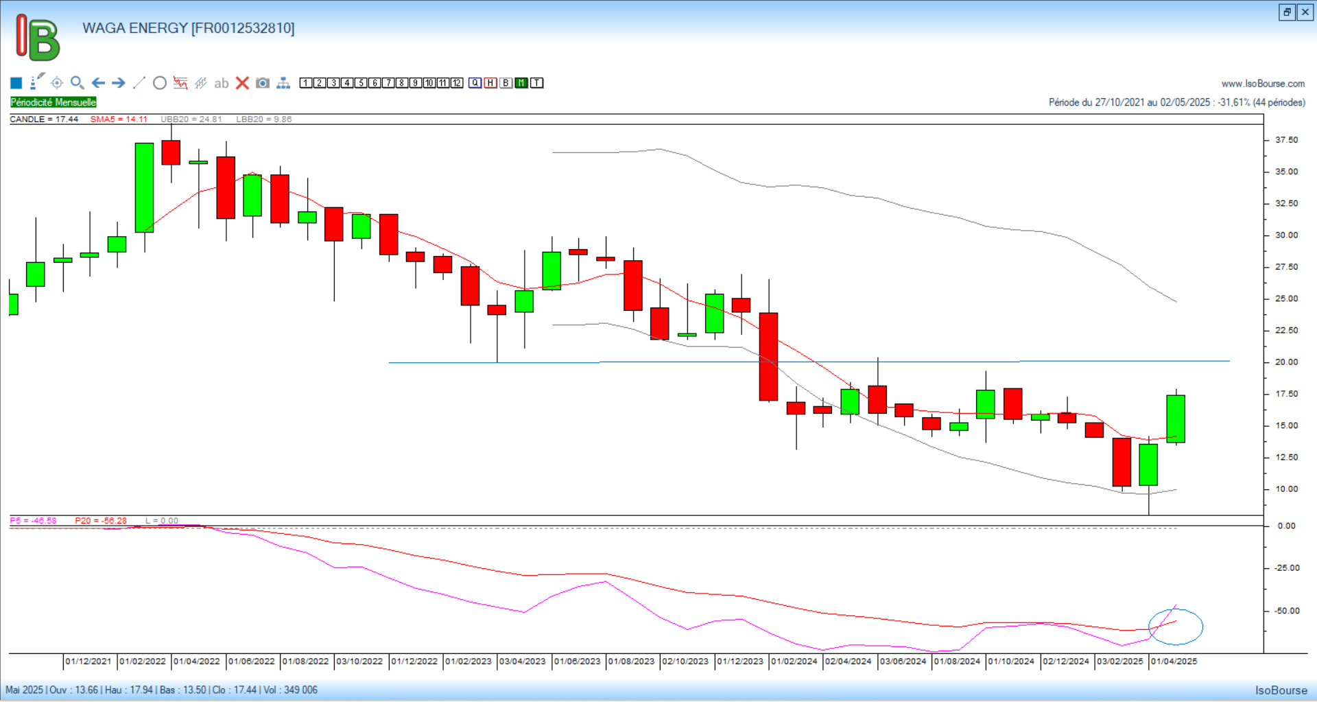The image size is (1317, 702).
Task: Select the 'ab' text annotation tool
Action: (x=221, y=84)
